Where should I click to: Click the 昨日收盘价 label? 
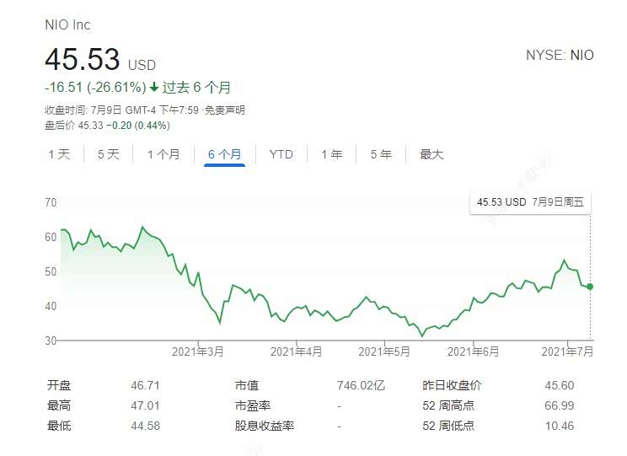452,385
